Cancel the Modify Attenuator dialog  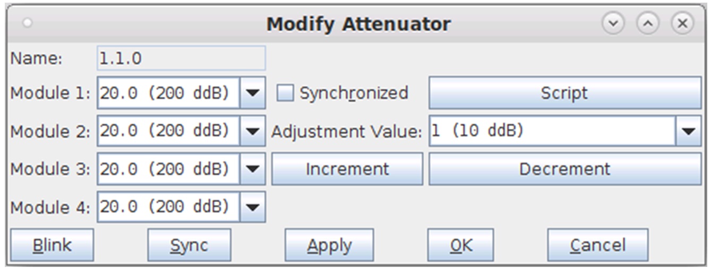tap(597, 245)
